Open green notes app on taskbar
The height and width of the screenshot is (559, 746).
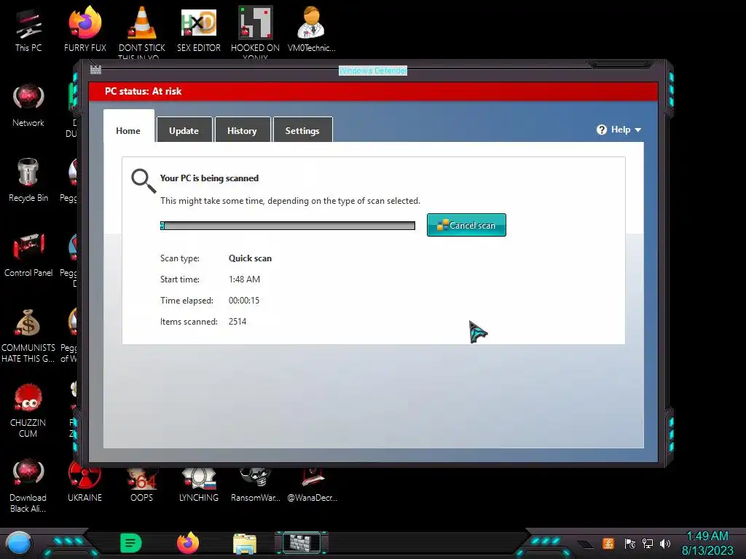point(131,543)
